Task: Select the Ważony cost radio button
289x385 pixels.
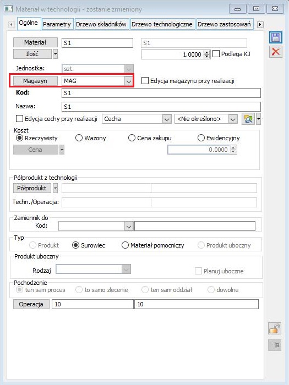Action: [79, 138]
